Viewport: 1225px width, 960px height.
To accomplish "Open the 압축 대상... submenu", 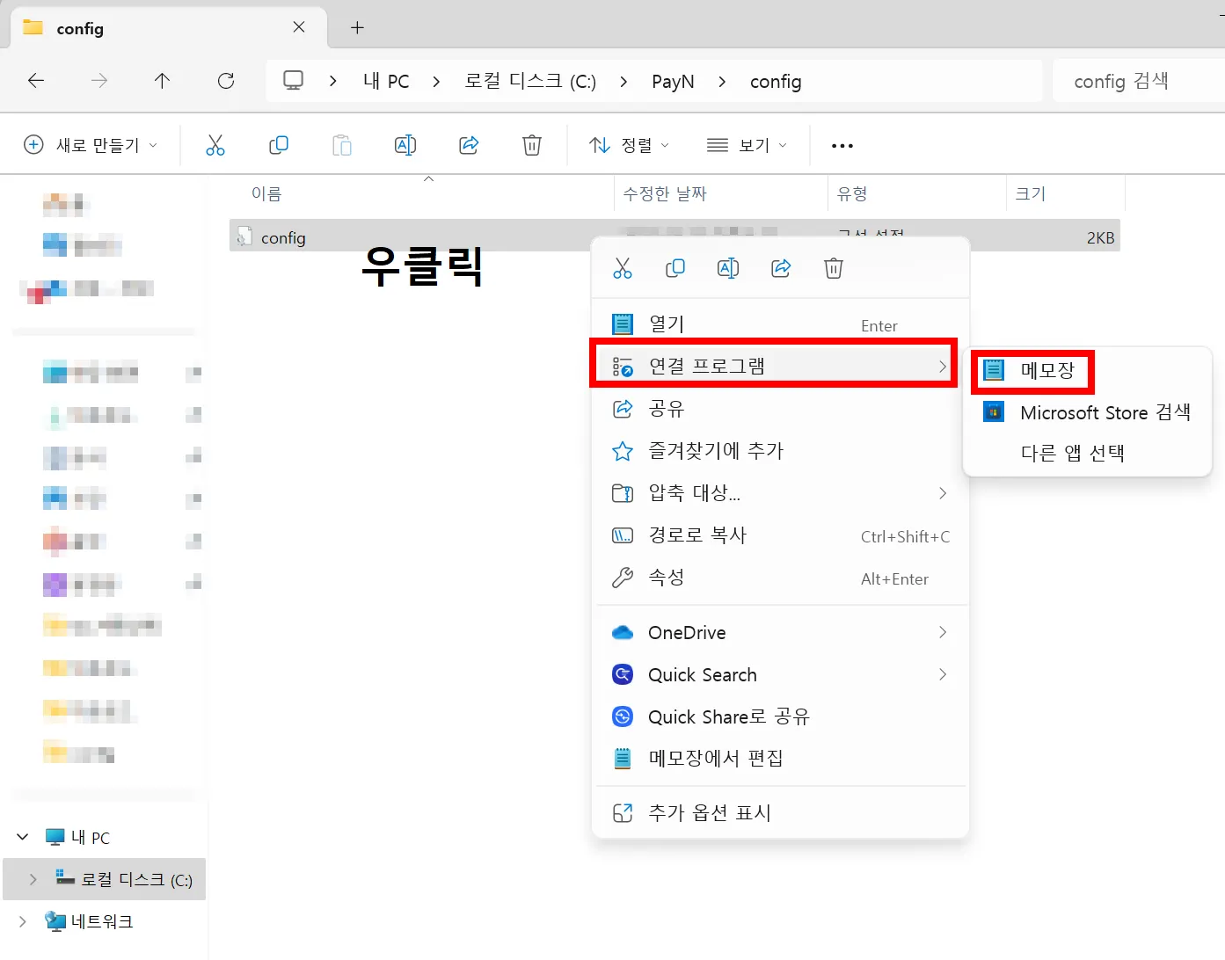I will [x=781, y=493].
